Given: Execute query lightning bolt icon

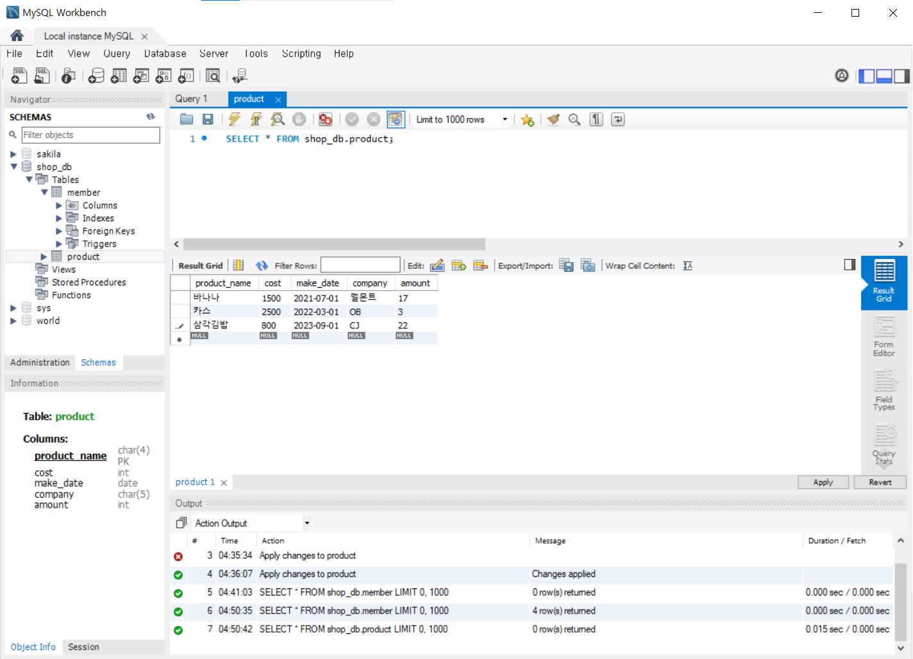Looking at the screenshot, I should (x=234, y=119).
